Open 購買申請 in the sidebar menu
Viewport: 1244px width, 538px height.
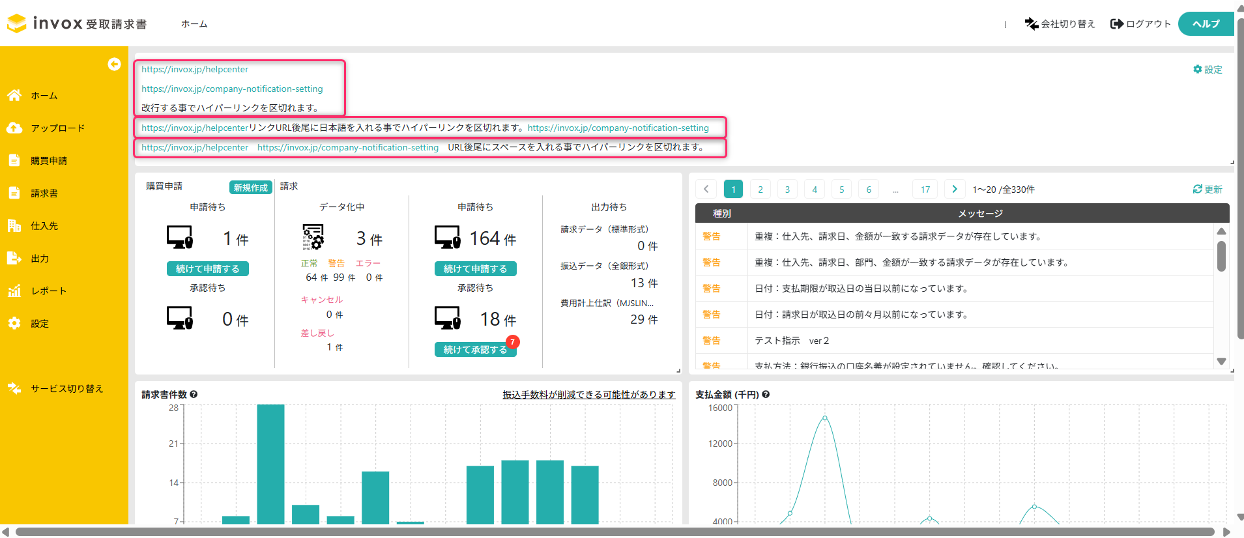pos(49,161)
